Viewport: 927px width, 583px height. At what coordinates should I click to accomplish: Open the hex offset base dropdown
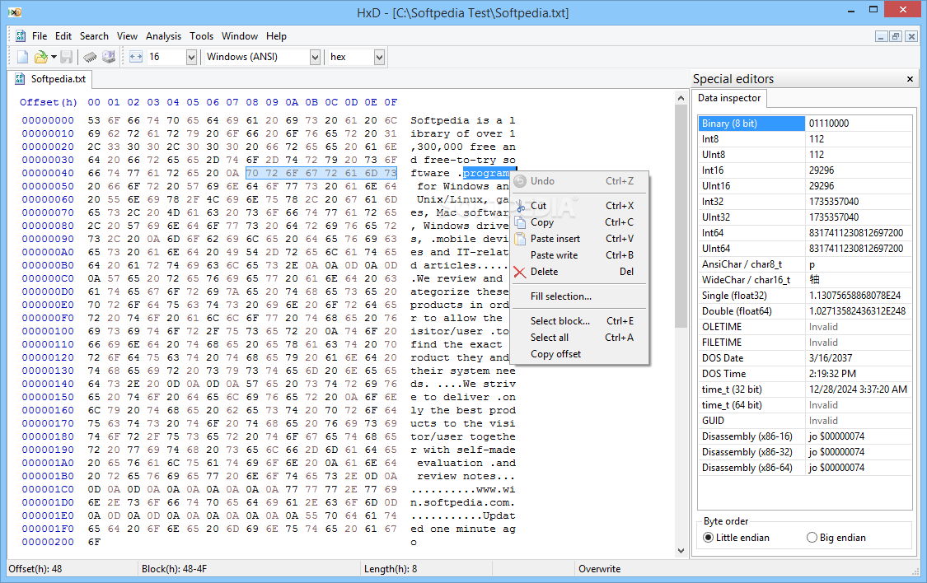click(378, 57)
